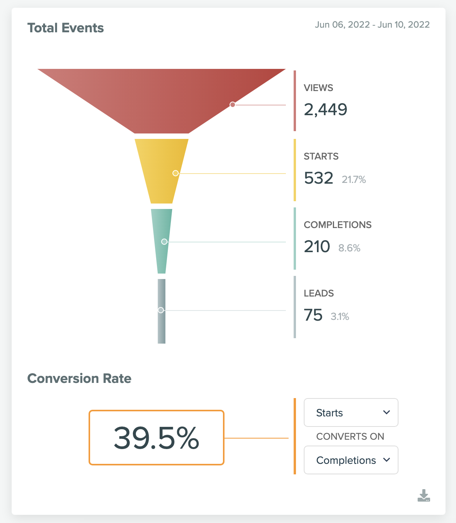Click the marker dot on Leads segment

(x=161, y=310)
